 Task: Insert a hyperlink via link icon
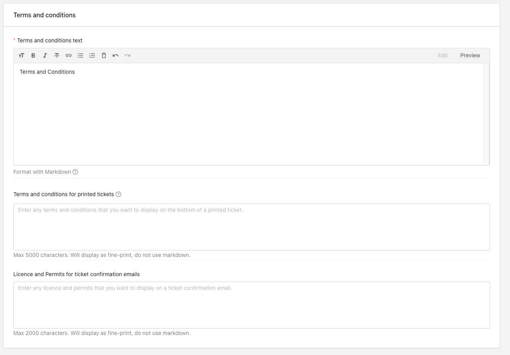69,56
